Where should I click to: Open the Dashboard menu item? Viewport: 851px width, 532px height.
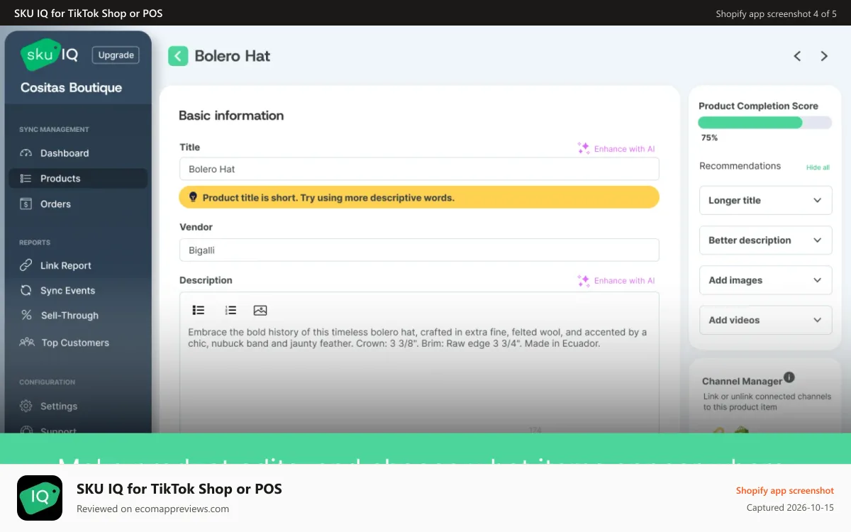click(x=78, y=153)
